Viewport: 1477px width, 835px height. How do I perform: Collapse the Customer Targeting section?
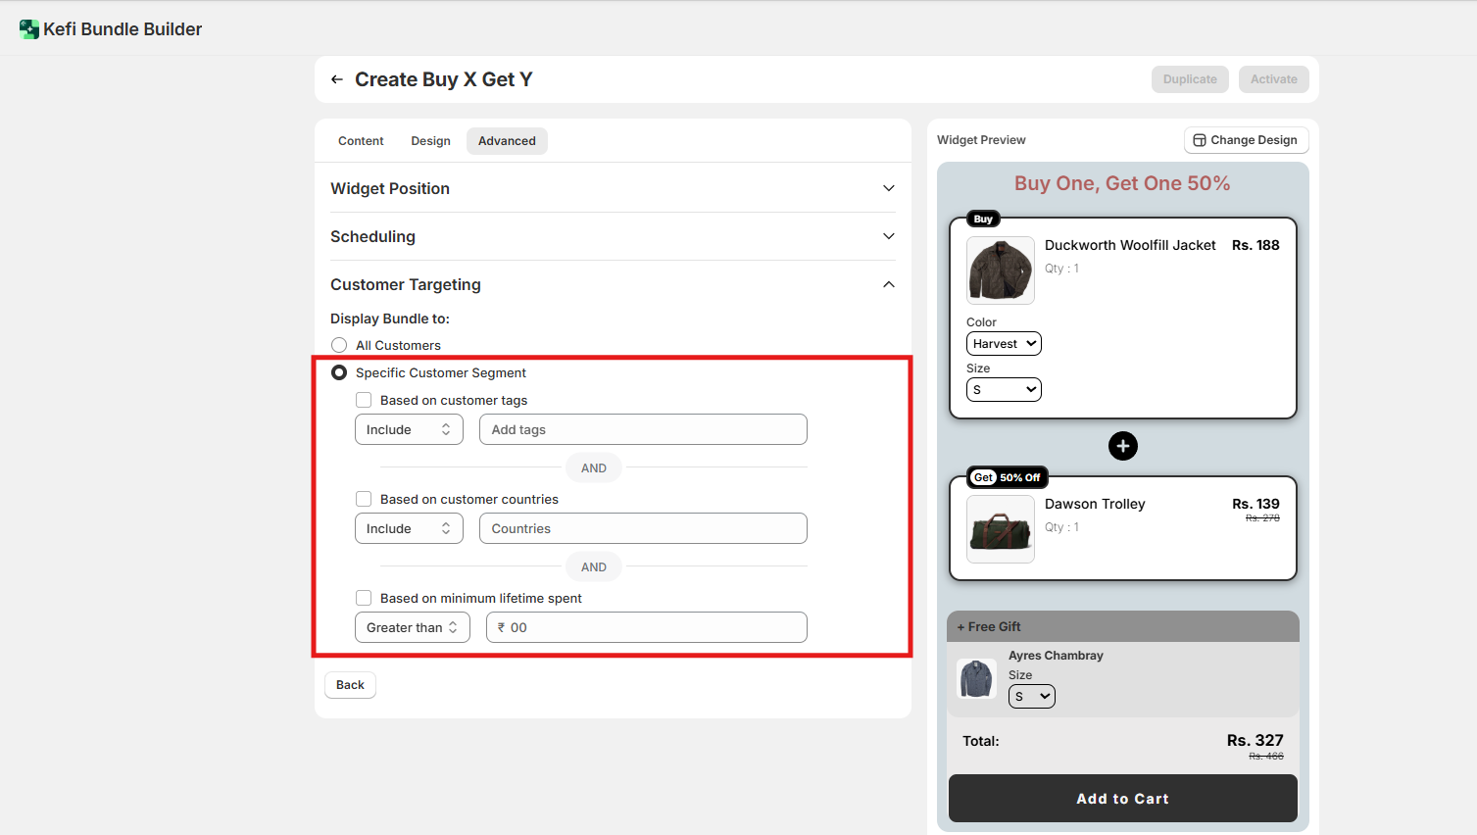888,284
